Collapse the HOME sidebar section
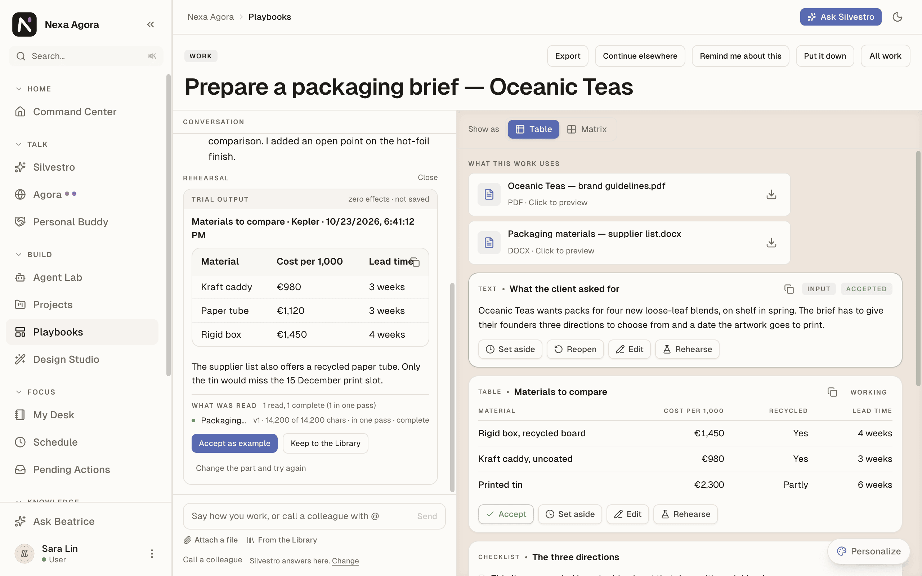This screenshot has height=576, width=922. (33, 89)
